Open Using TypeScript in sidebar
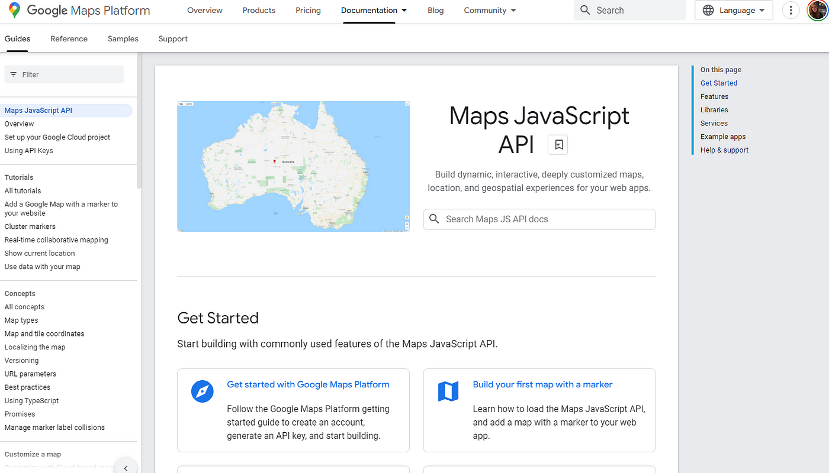The image size is (829, 473). (x=31, y=401)
